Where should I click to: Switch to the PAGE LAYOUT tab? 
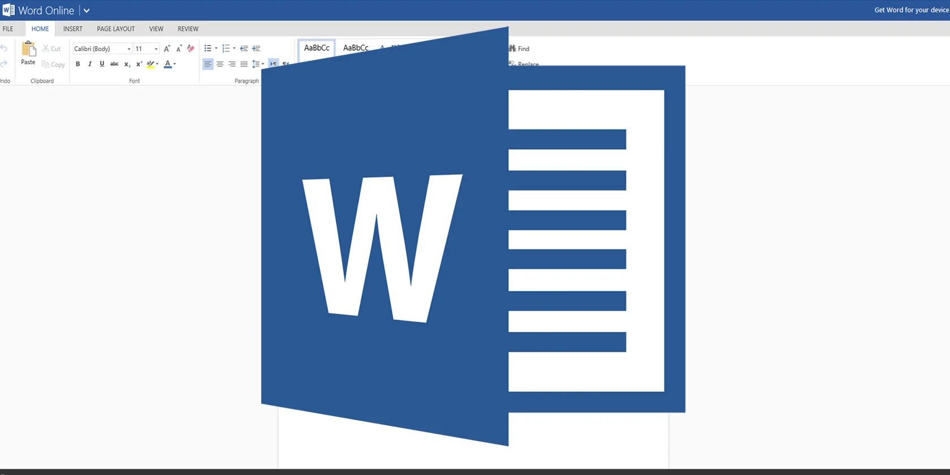point(116,29)
